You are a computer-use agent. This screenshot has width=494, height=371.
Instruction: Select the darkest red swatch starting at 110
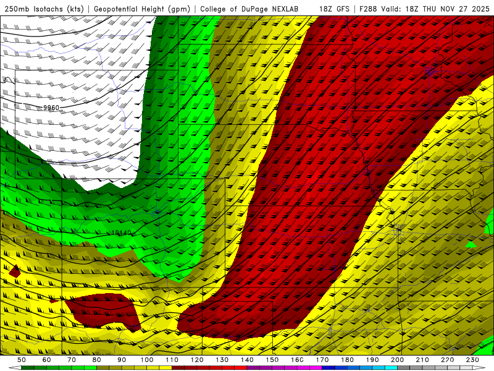(x=178, y=368)
